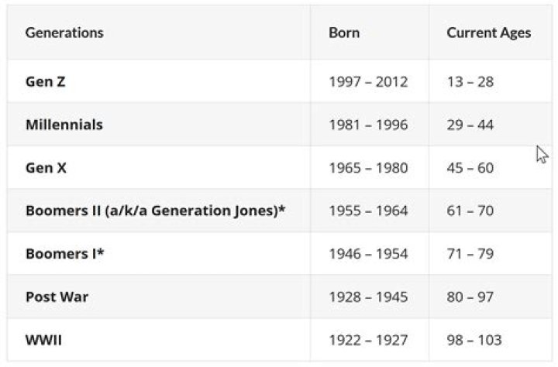Select the 1928 – 1945 born cell

(x=368, y=297)
